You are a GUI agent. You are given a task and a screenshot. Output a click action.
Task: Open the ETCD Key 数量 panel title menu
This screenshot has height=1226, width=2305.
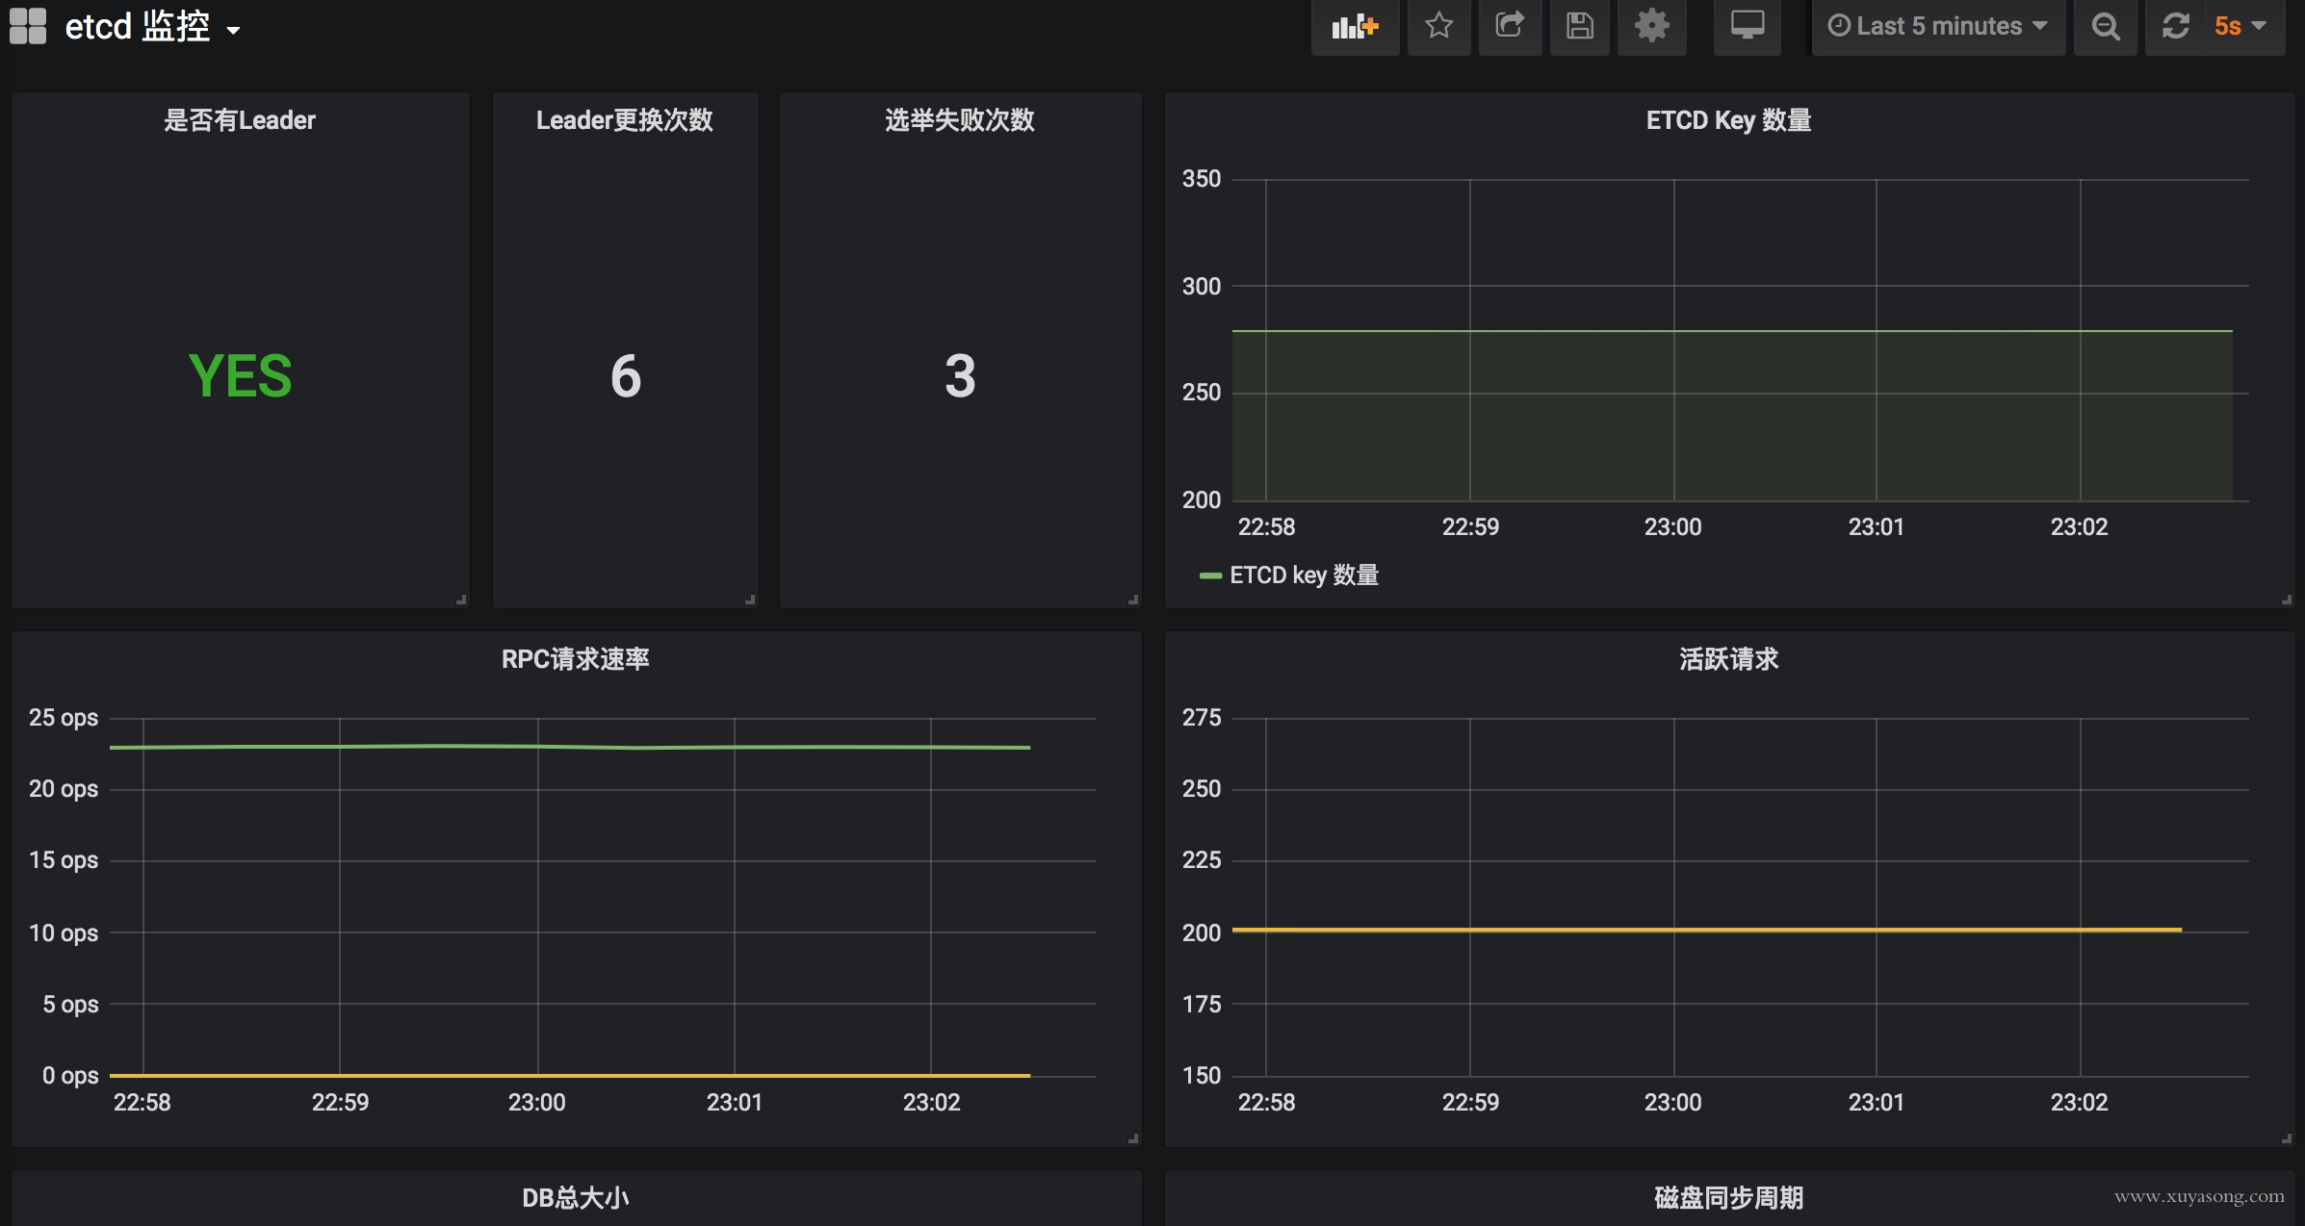[x=1728, y=120]
